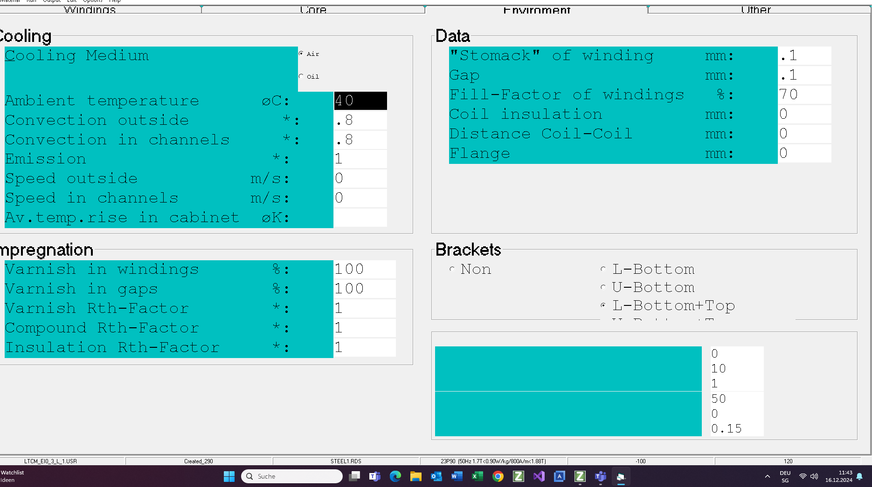Select Oil as cooling medium
Viewport: 872px width, 487px height.
(301, 76)
